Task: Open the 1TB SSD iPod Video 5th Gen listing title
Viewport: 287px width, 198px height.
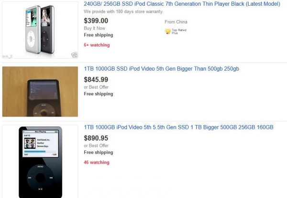Action: pos(162,69)
